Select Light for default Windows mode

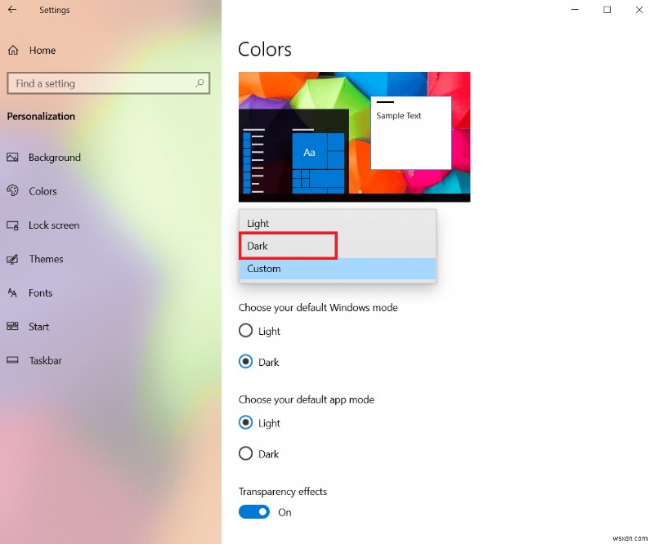point(246,331)
